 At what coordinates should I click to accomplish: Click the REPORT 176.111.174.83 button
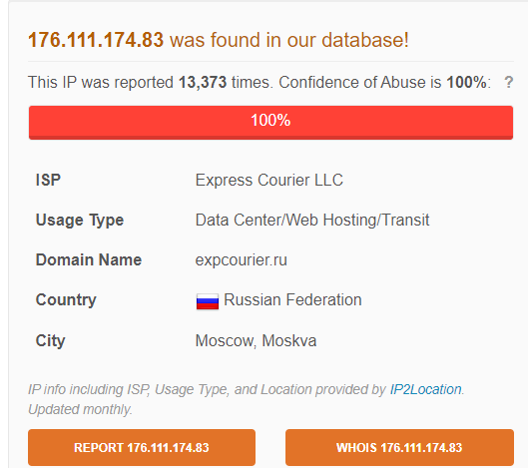[142, 447]
